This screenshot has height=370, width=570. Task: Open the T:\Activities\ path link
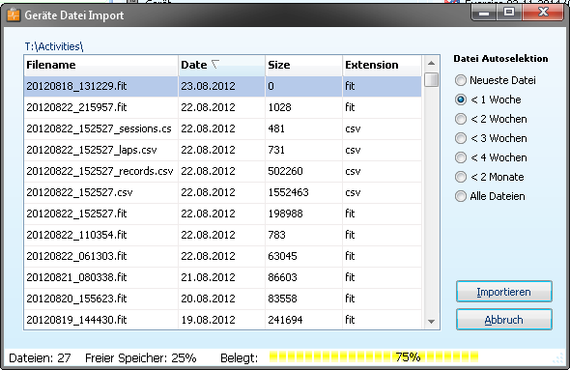[54, 46]
